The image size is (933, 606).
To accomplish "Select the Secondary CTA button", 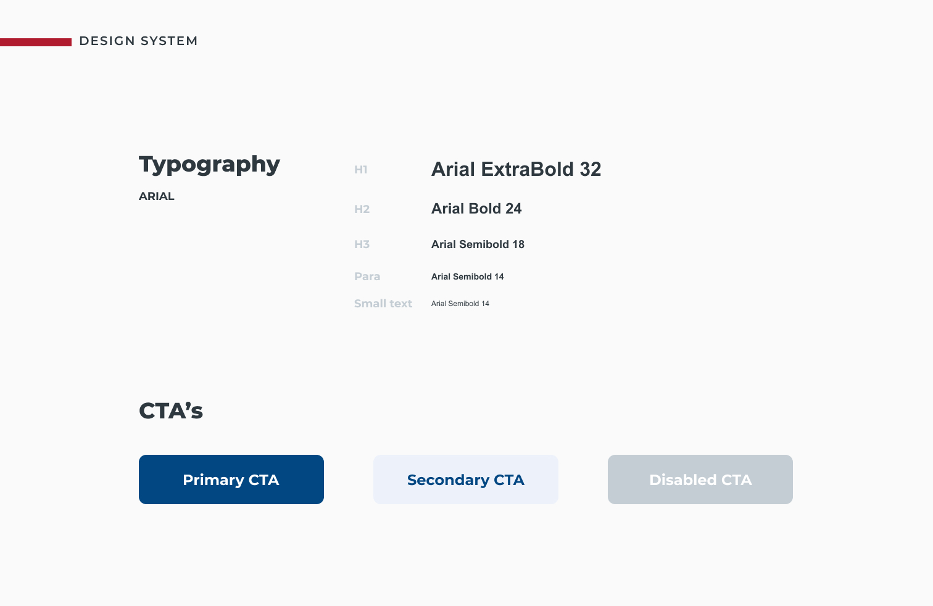I will 466,479.
